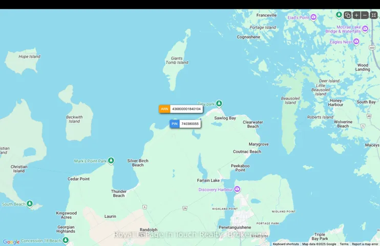Zoom in with the plus button
Viewport: 380px width, 246px height.
coord(356,15)
